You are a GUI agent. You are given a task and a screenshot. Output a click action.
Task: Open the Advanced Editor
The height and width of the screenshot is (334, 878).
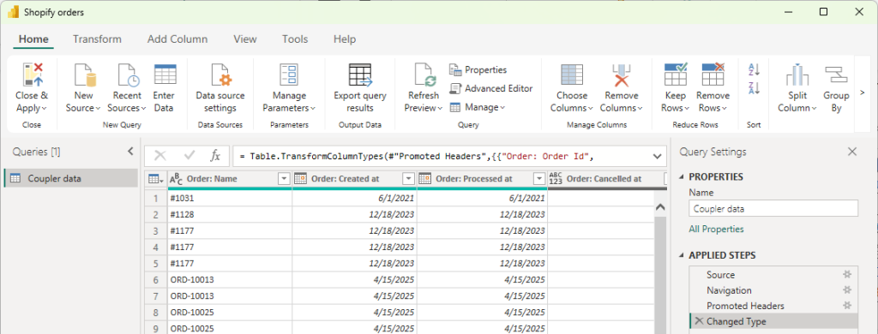tap(491, 88)
